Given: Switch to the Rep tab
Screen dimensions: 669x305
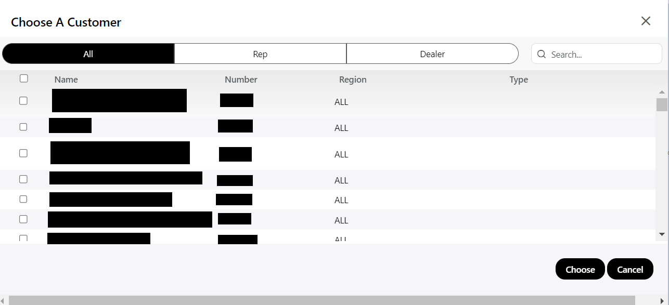Looking at the screenshot, I should pos(260,54).
